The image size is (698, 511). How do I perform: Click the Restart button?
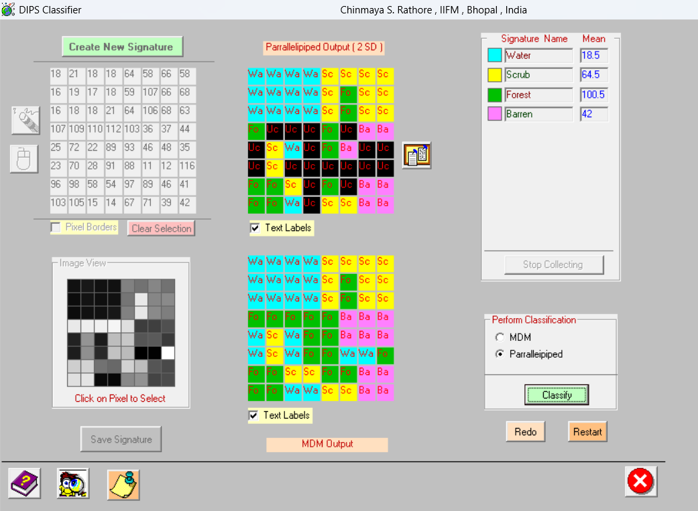coord(587,432)
